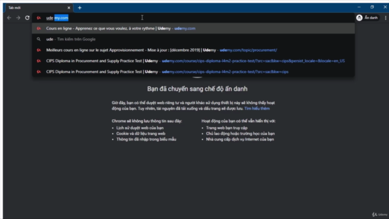Click 'Bạn đã chuyển sang chế độ ẩn danh' heading
The width and height of the screenshot is (389, 219).
point(197,89)
